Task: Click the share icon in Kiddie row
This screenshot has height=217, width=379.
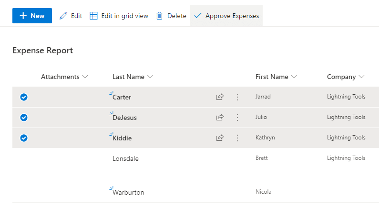Action: point(220,138)
